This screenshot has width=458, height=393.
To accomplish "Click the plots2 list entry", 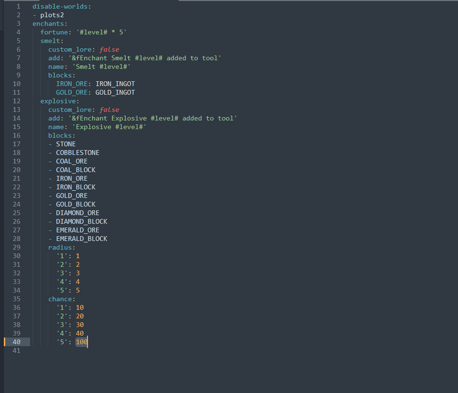I will [x=52, y=15].
